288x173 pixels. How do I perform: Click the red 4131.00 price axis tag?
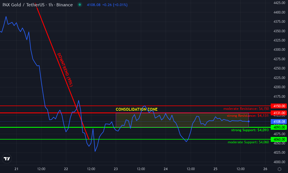(279, 113)
